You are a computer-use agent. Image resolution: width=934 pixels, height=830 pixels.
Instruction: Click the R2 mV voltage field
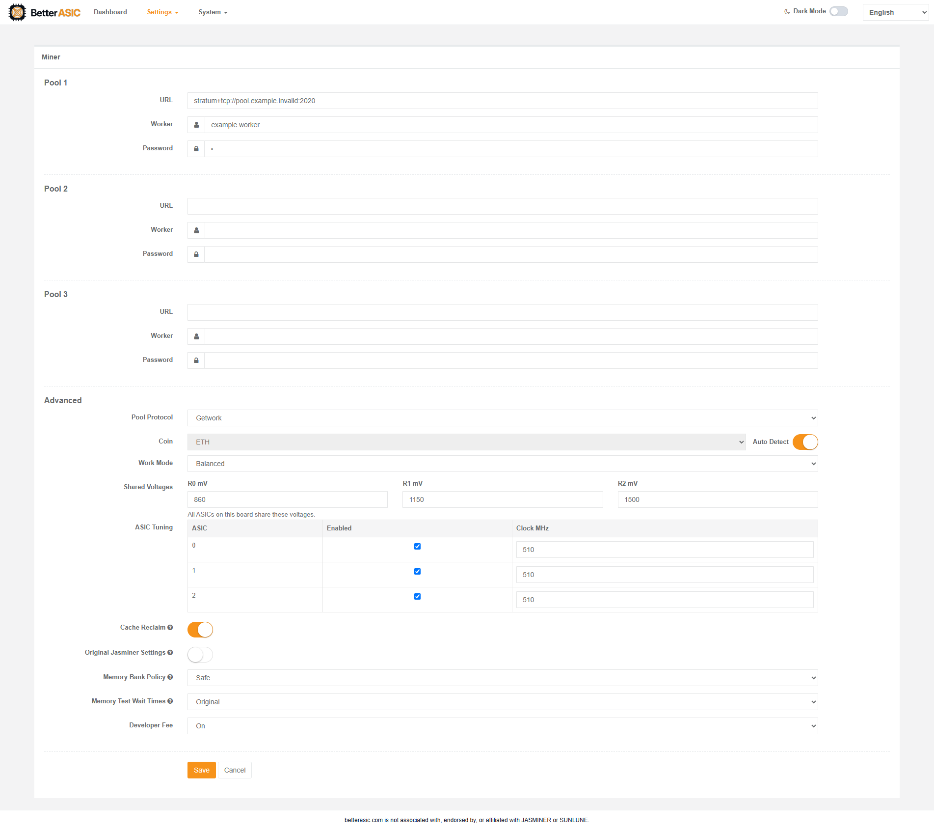pyautogui.click(x=718, y=499)
